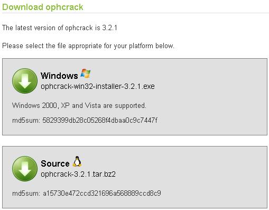
Task: Click the Windows flag logo icon
Action: click(x=86, y=74)
